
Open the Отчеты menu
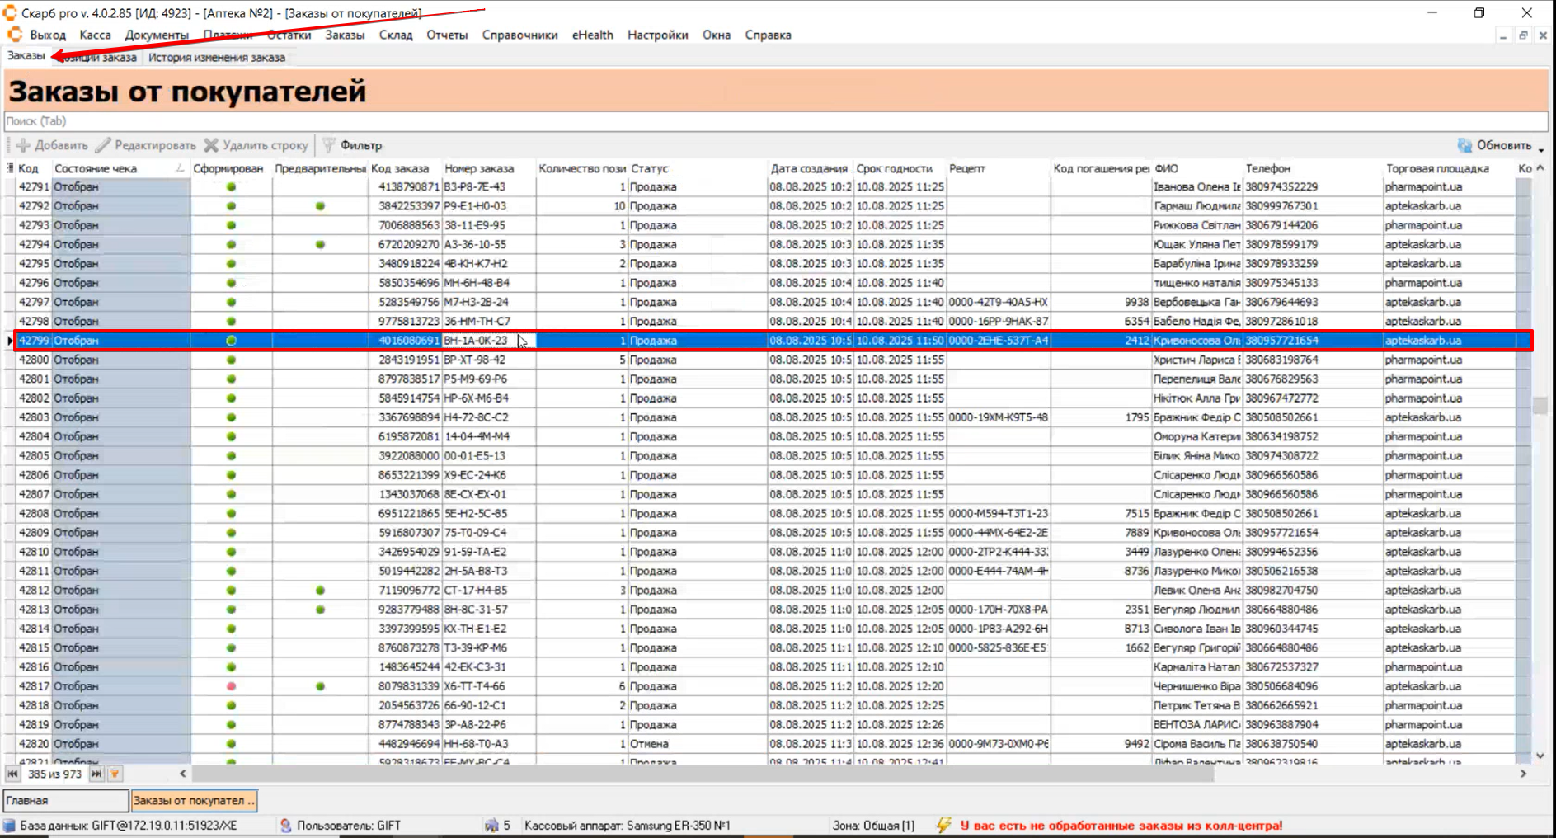[447, 35]
